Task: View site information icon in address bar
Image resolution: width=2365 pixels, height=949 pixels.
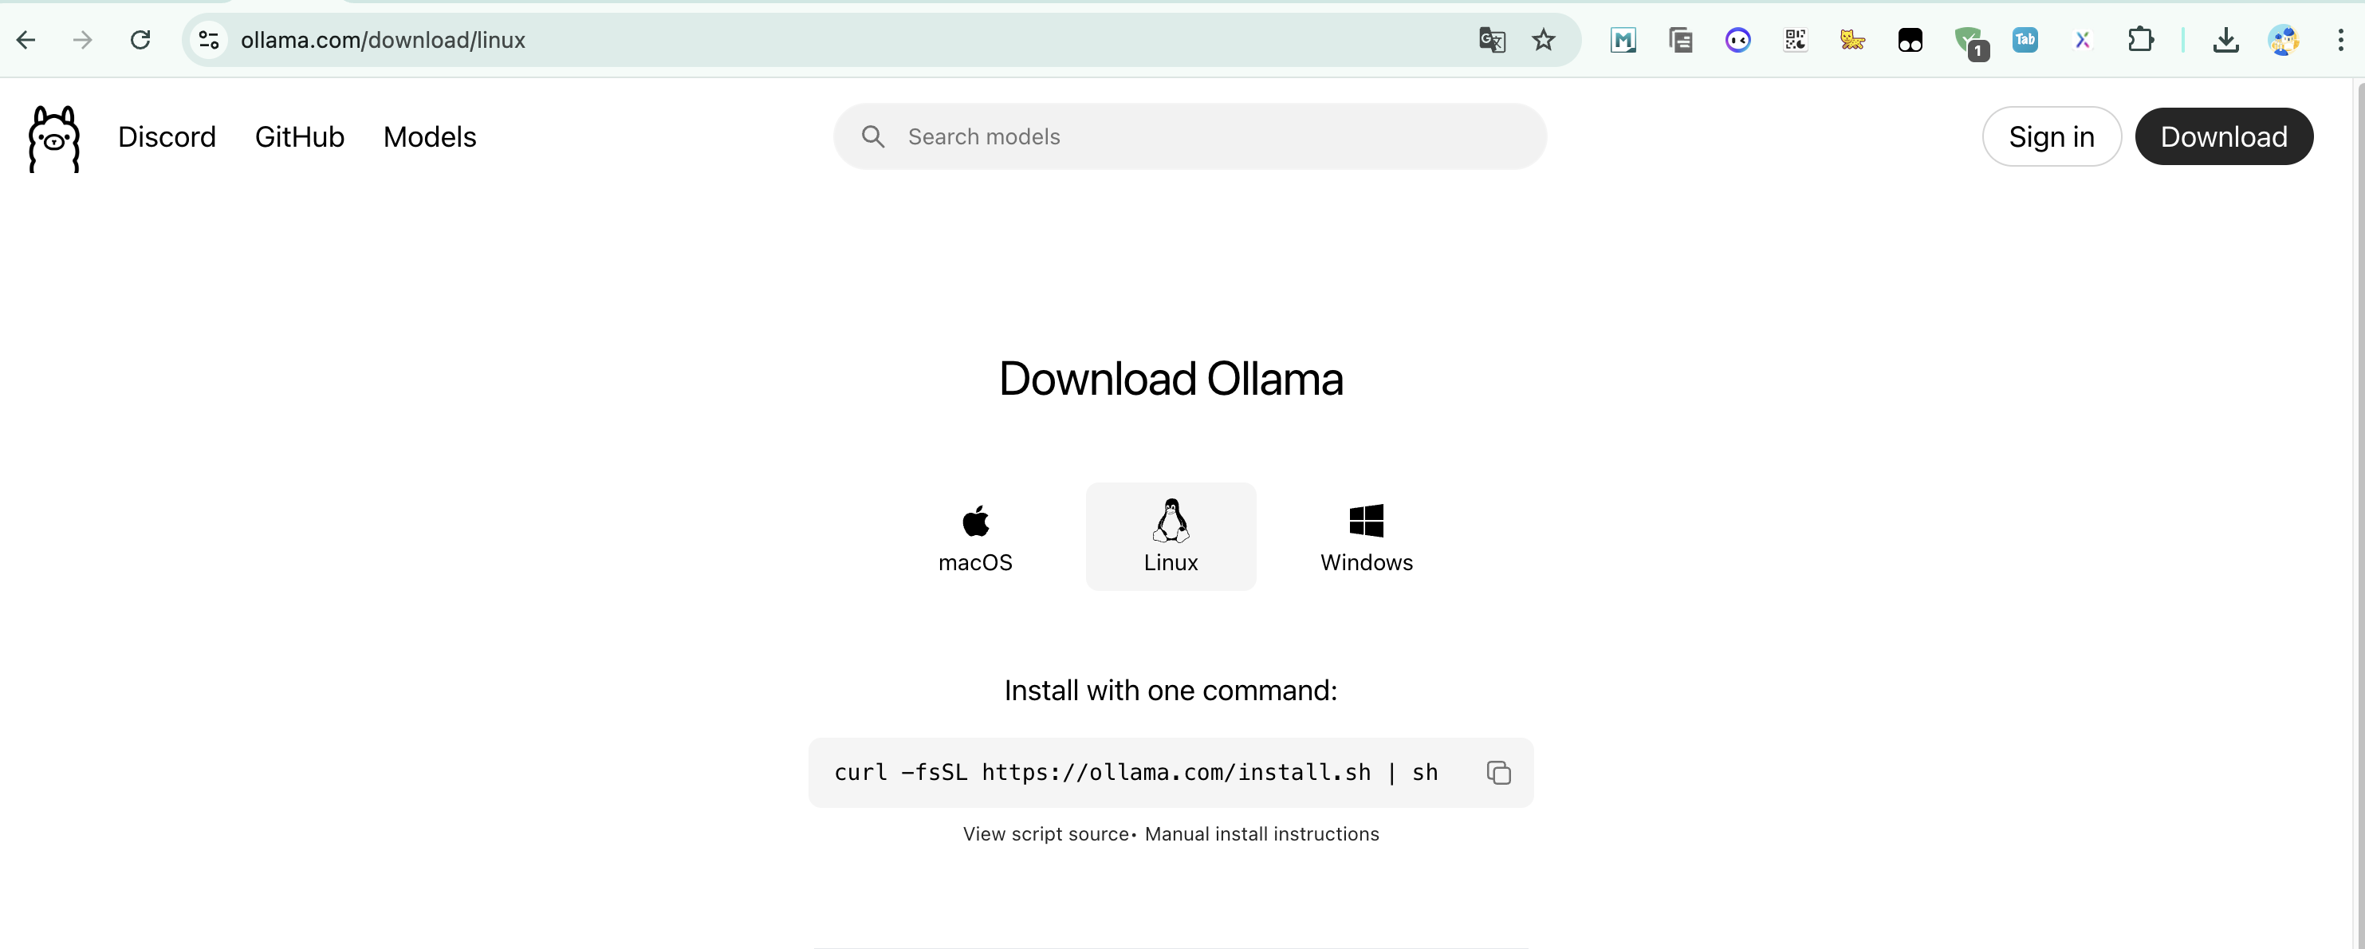Action: pyautogui.click(x=210, y=41)
